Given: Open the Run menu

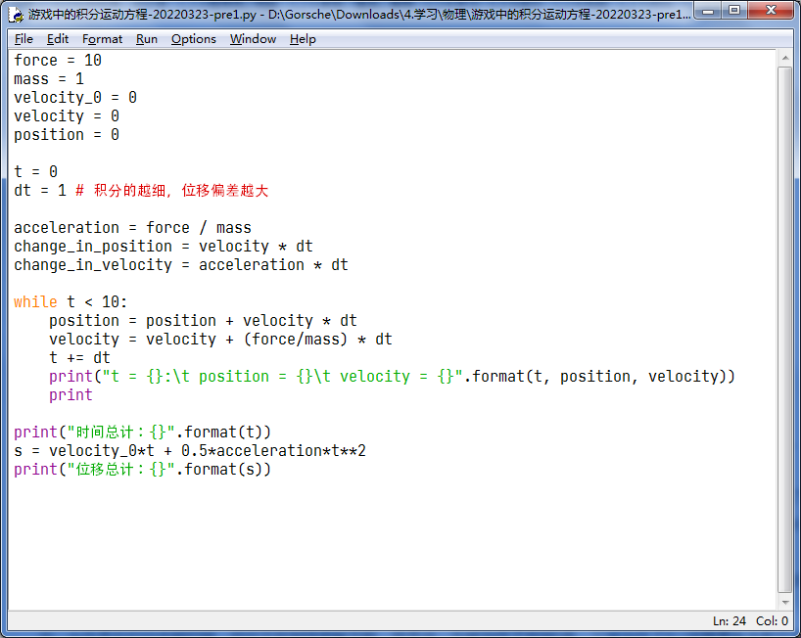Looking at the screenshot, I should pyautogui.click(x=147, y=39).
